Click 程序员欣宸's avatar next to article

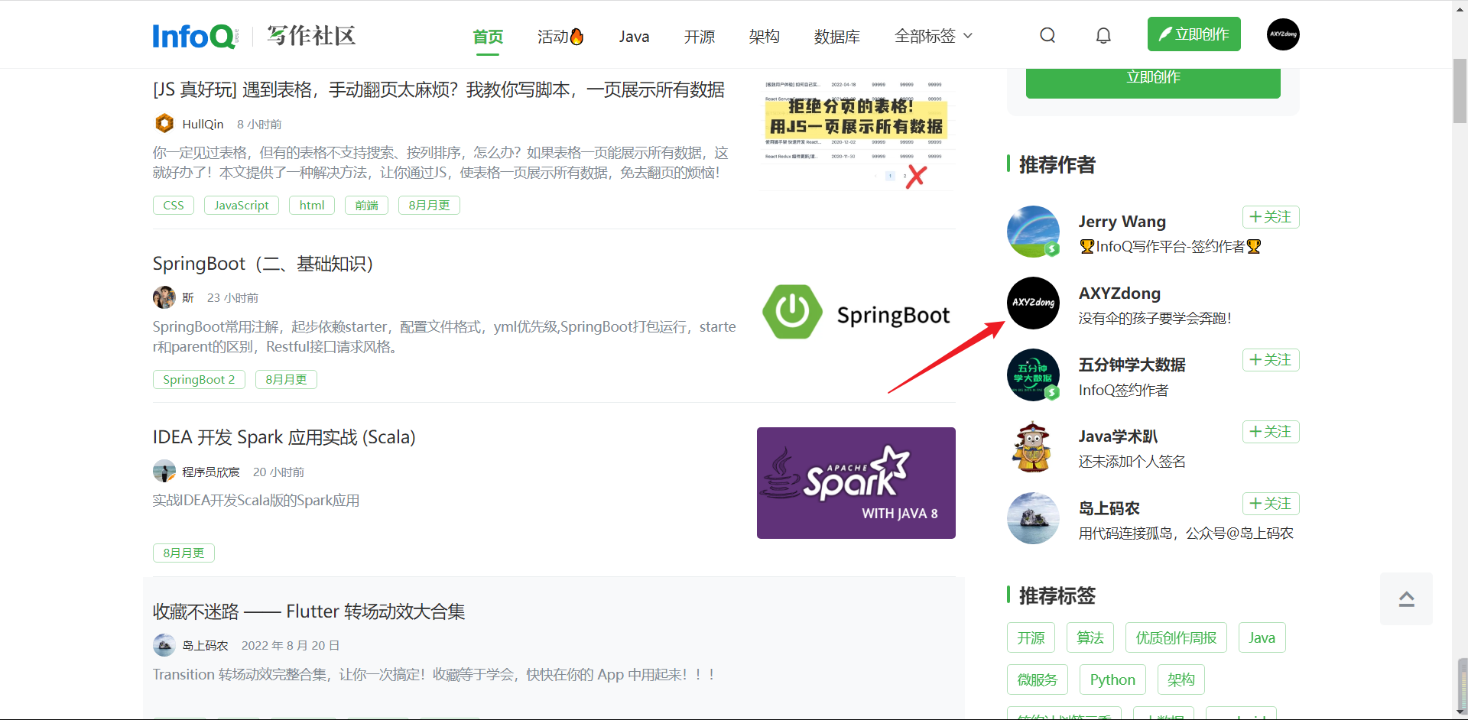pos(164,471)
